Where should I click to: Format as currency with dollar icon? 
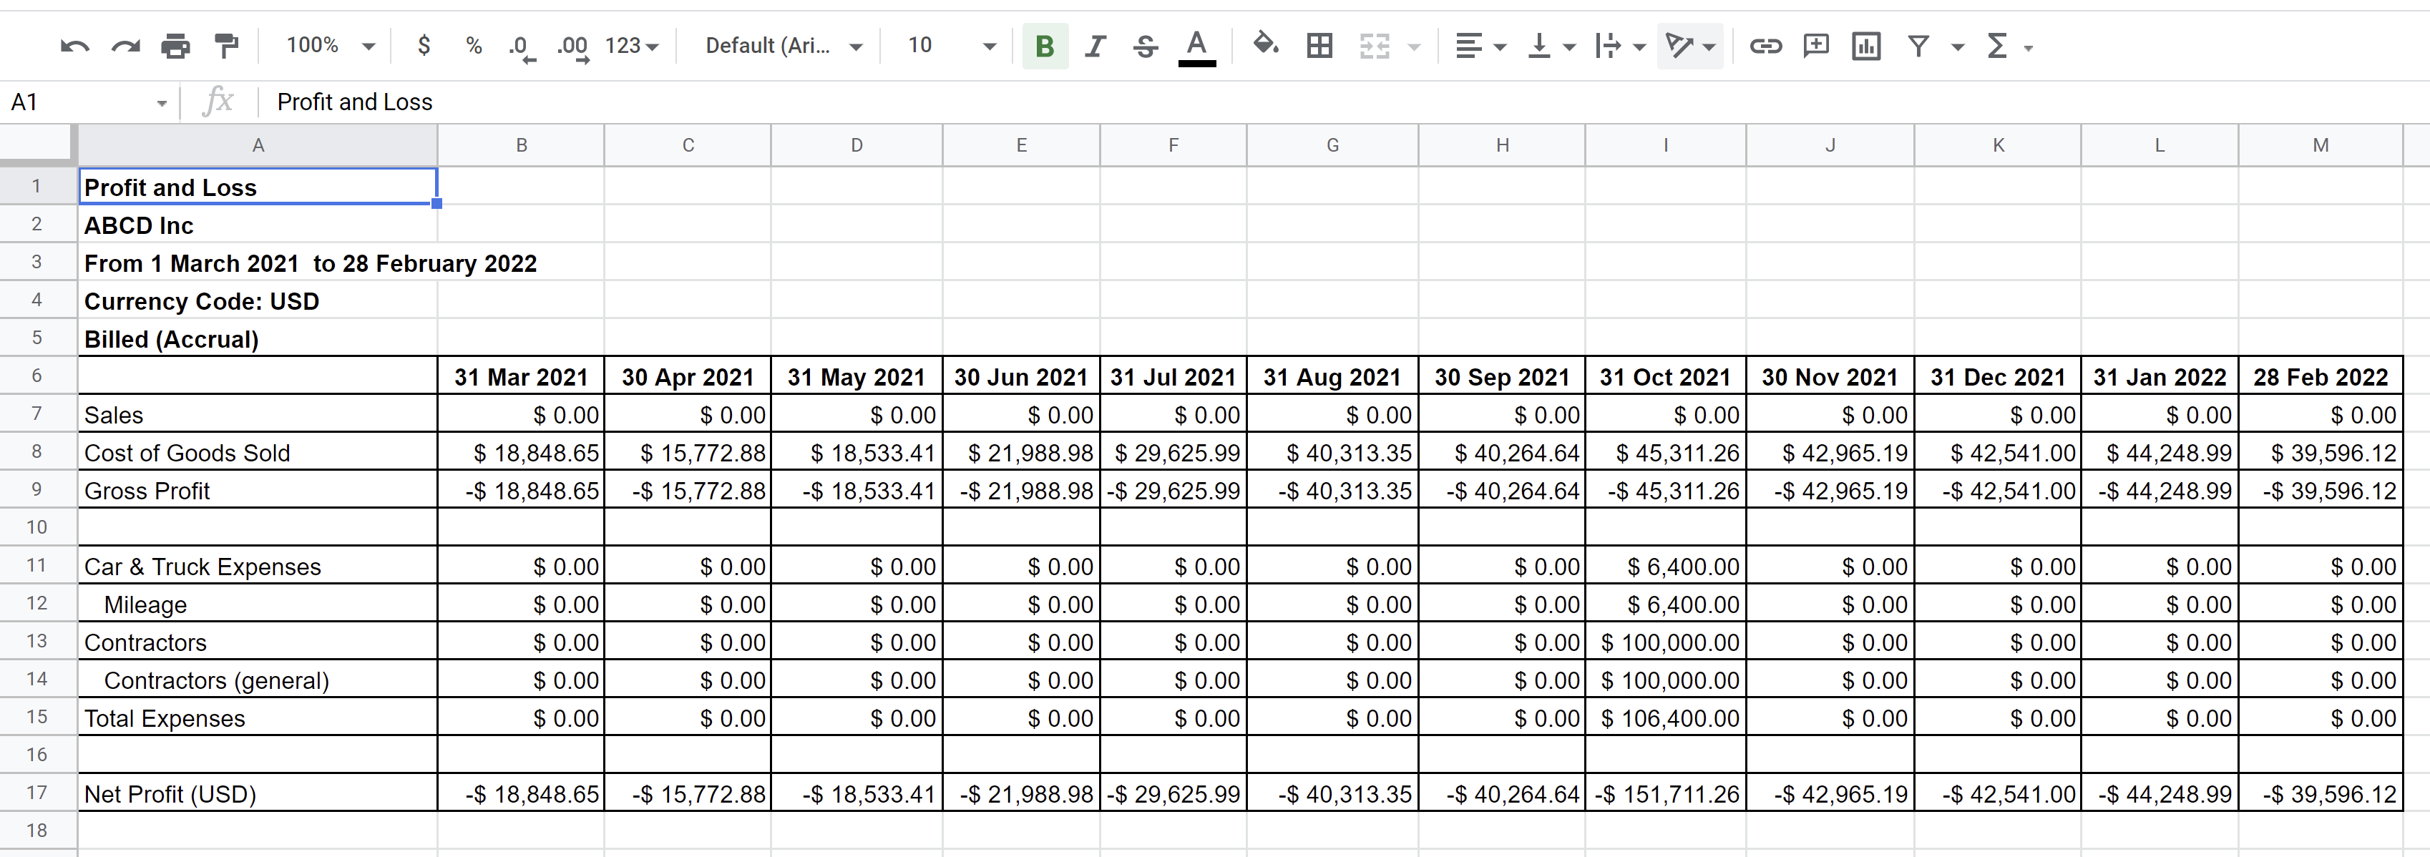click(x=424, y=45)
